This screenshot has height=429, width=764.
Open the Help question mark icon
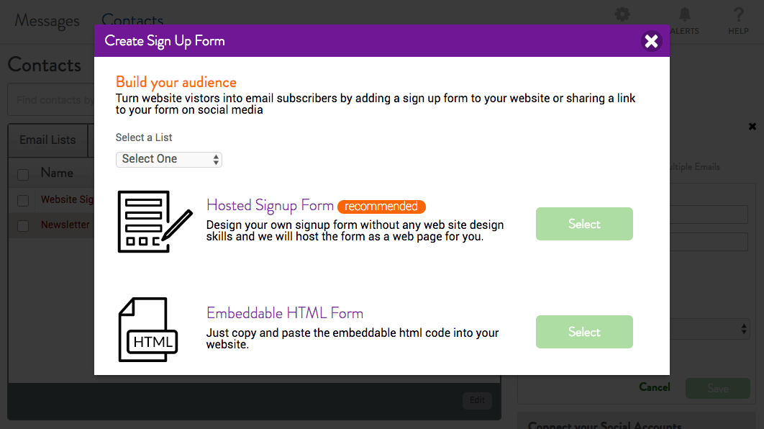[738, 20]
